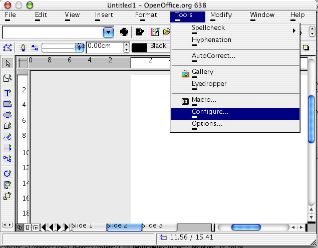Click the Stop loading octagon icon
Screen dimensions: 318x248
(124, 32)
